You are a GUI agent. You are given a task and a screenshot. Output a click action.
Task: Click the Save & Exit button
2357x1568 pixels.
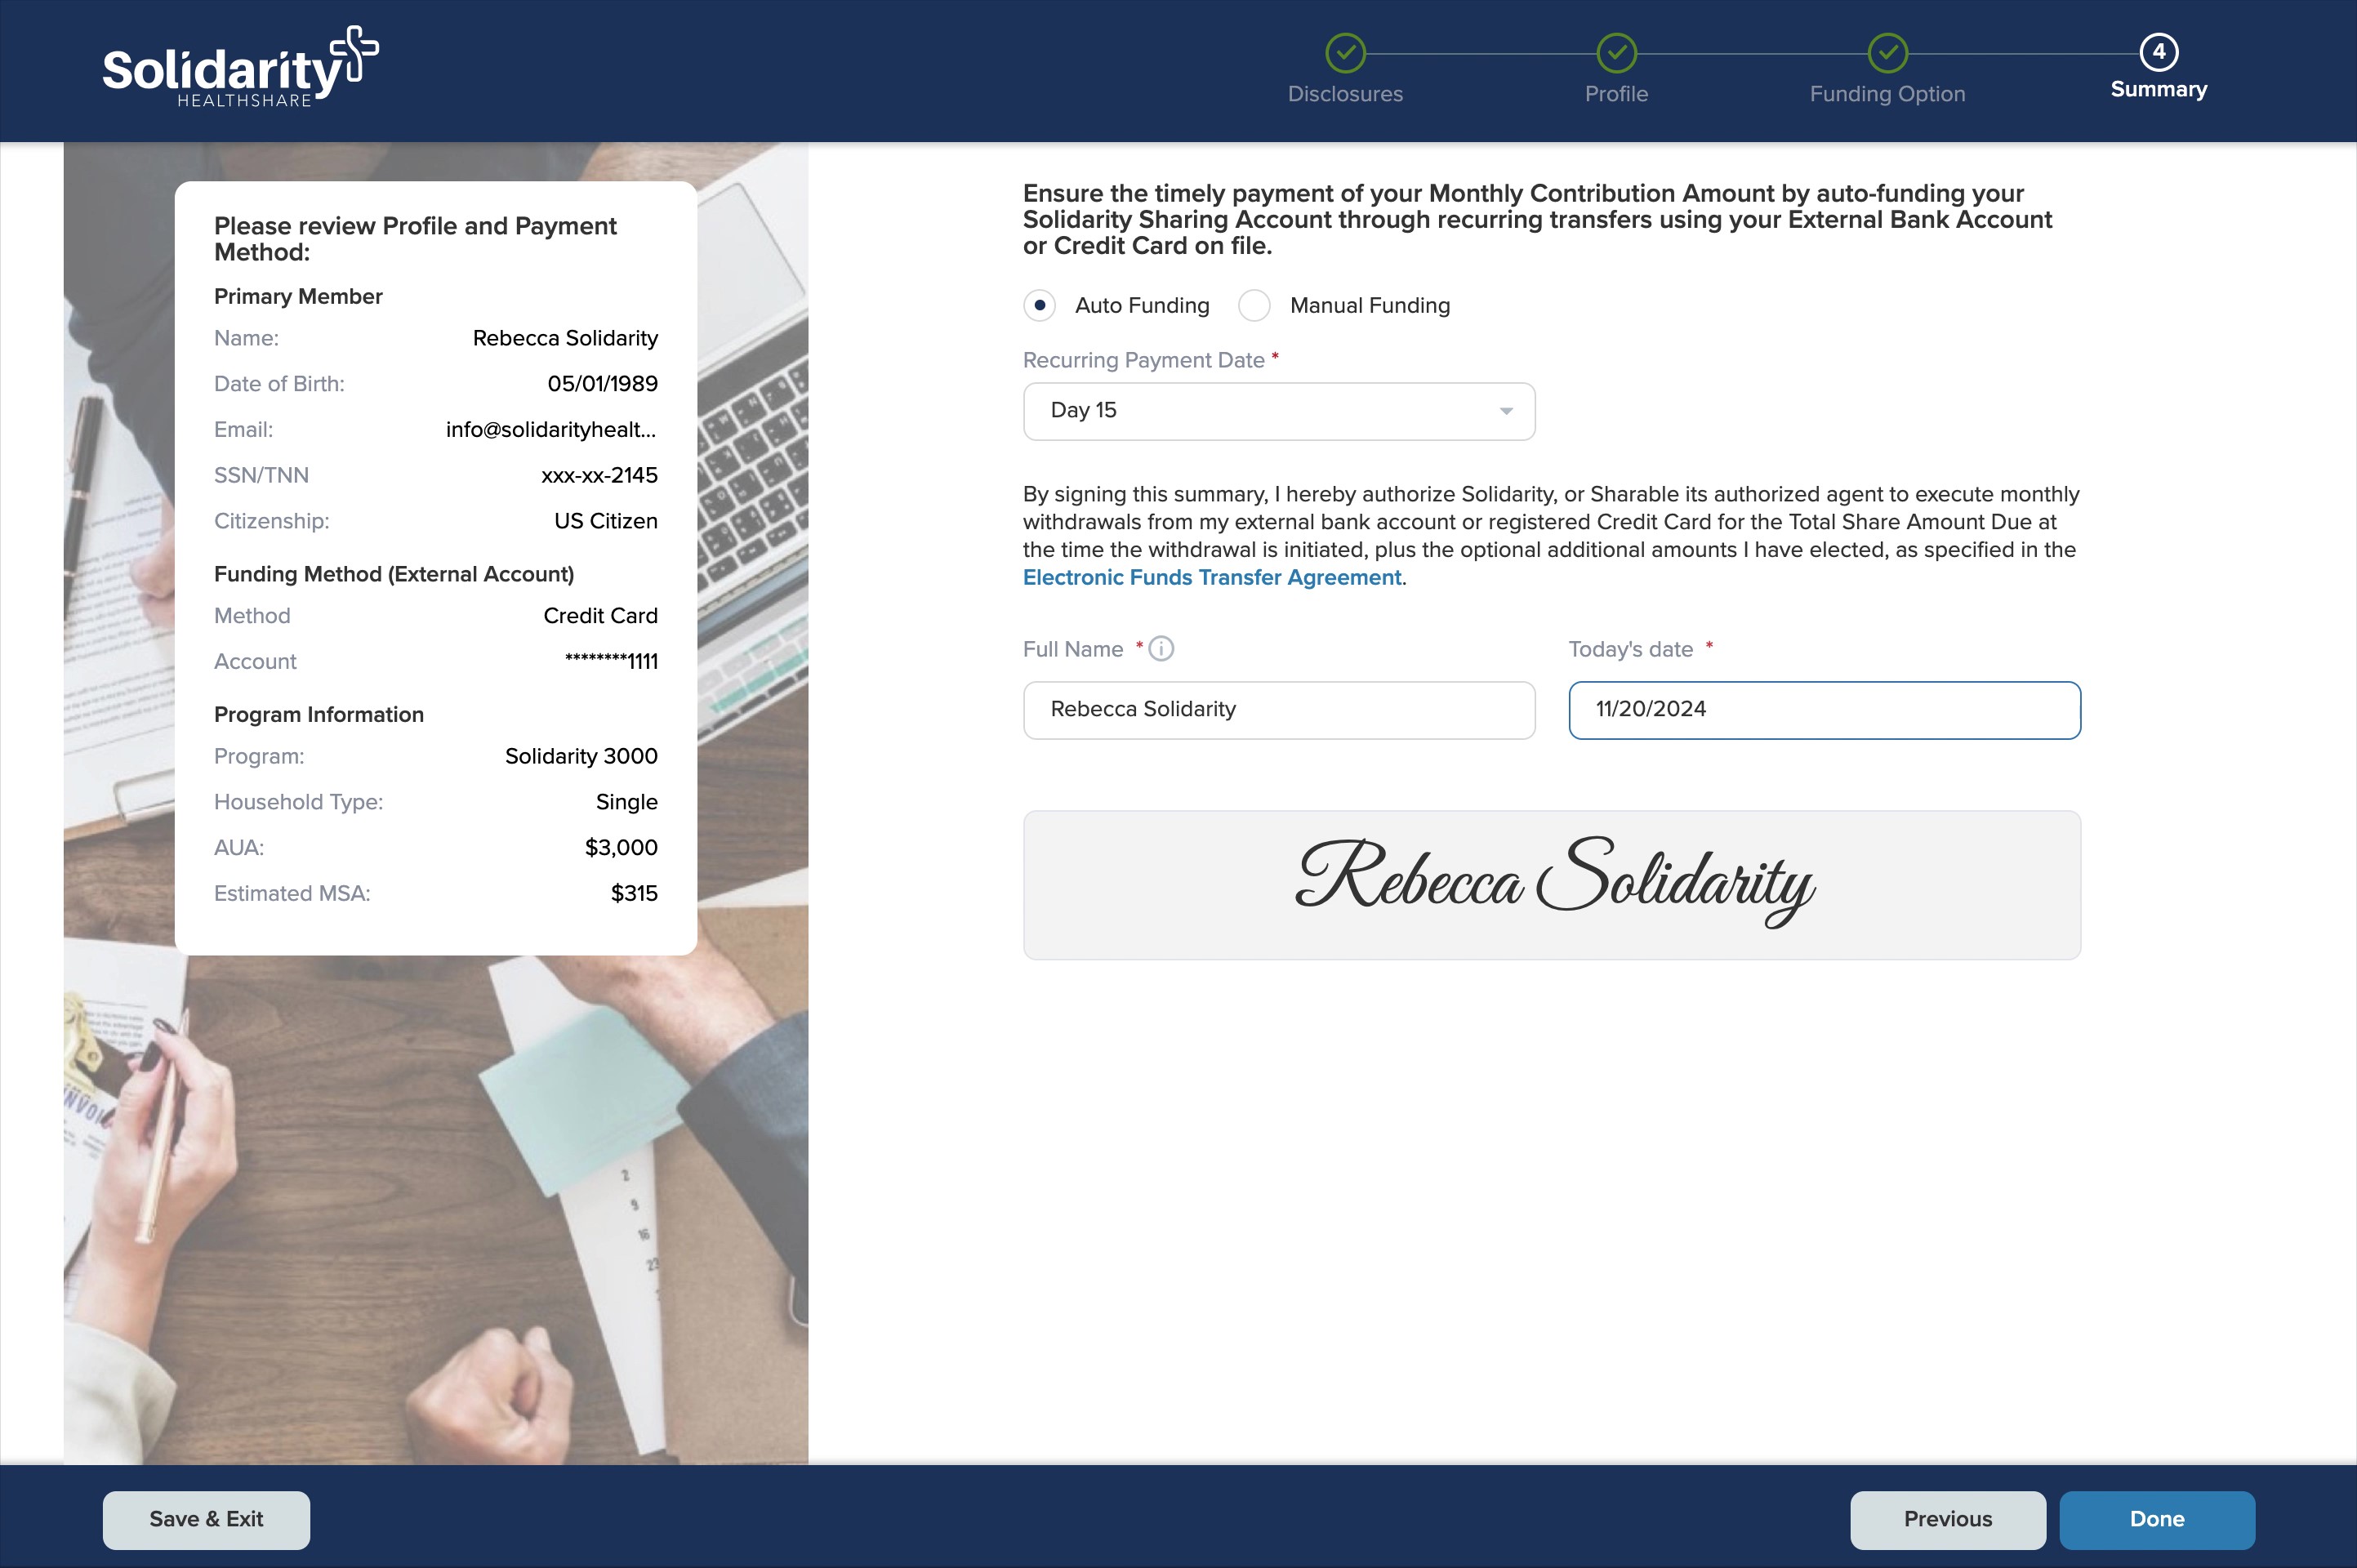tap(206, 1519)
